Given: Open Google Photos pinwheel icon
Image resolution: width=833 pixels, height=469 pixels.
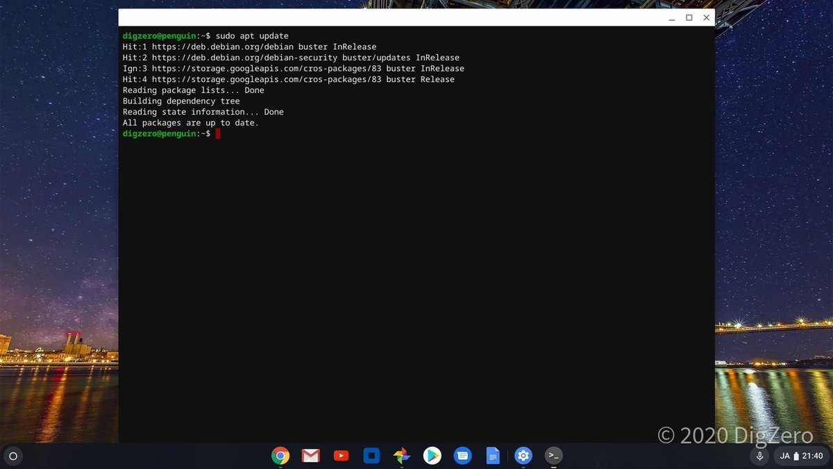Looking at the screenshot, I should point(402,456).
